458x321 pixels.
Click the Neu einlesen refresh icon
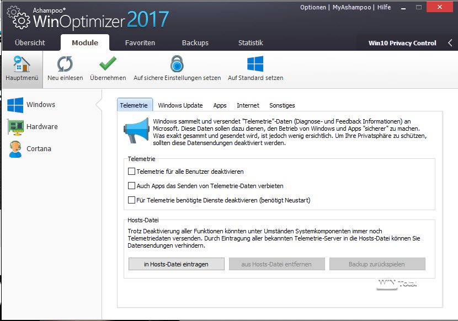[x=65, y=64]
